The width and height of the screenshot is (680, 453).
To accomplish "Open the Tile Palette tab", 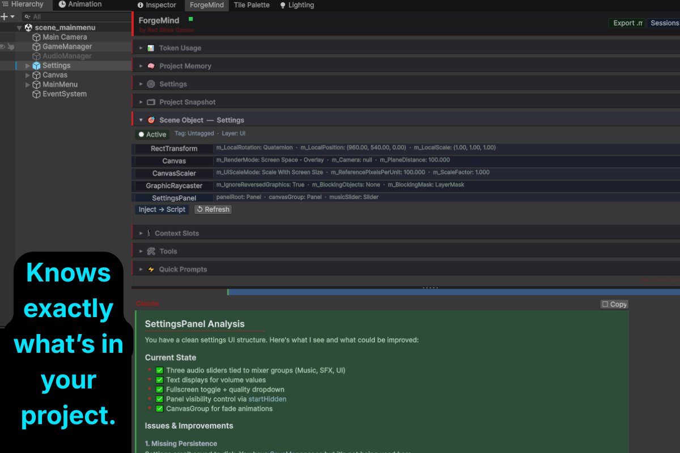I will tap(252, 5).
